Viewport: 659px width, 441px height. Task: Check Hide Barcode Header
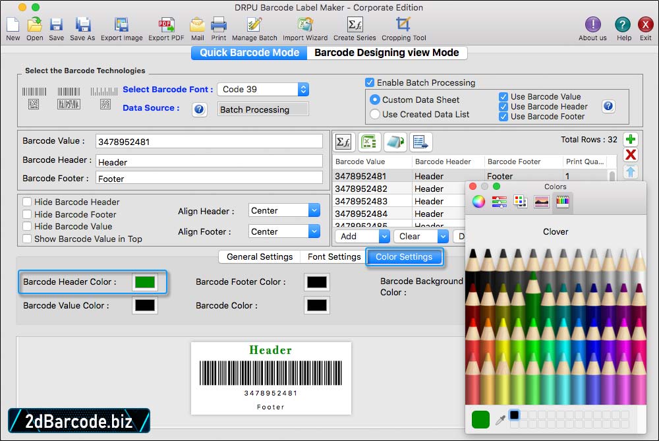(27, 202)
